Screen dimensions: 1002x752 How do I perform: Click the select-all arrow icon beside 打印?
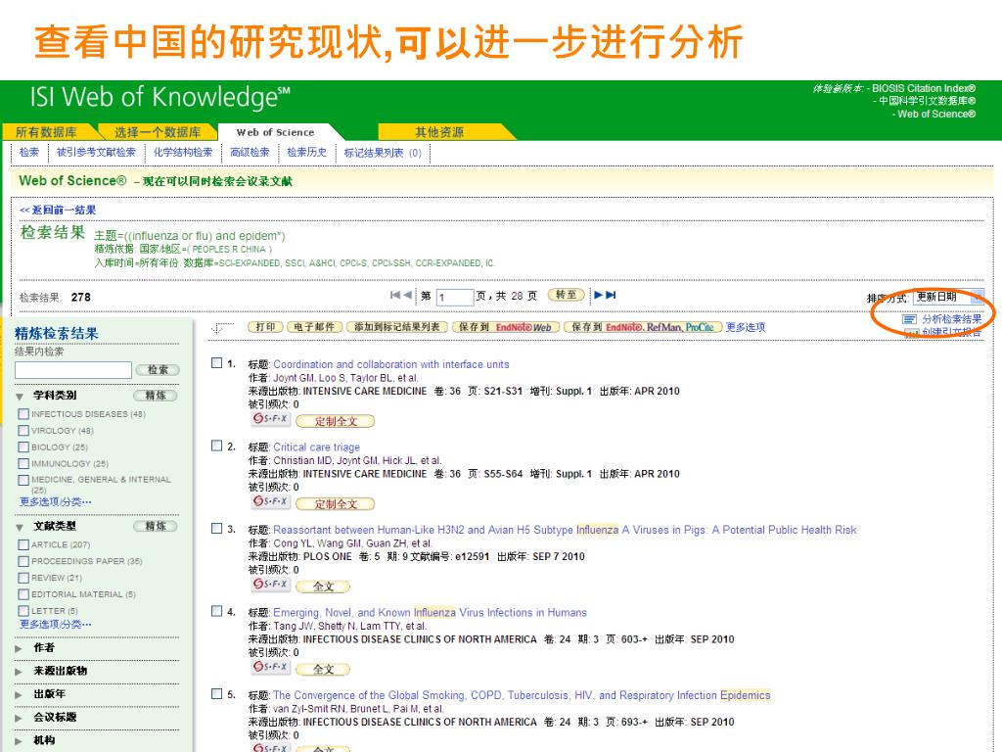(x=222, y=328)
